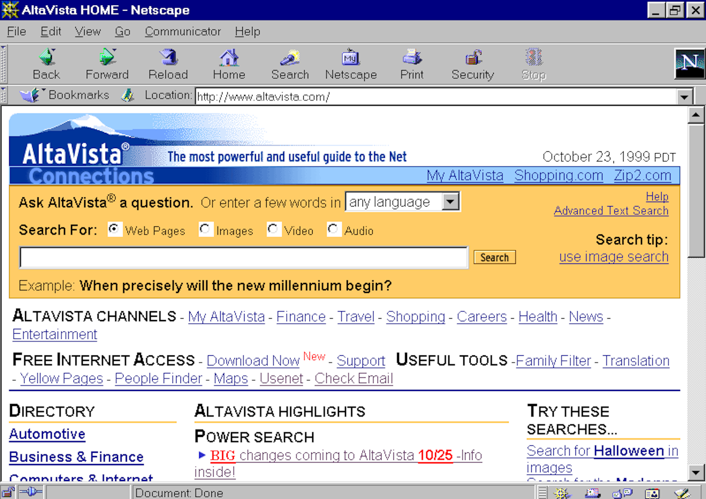
Task: Open the View menu
Action: point(88,32)
